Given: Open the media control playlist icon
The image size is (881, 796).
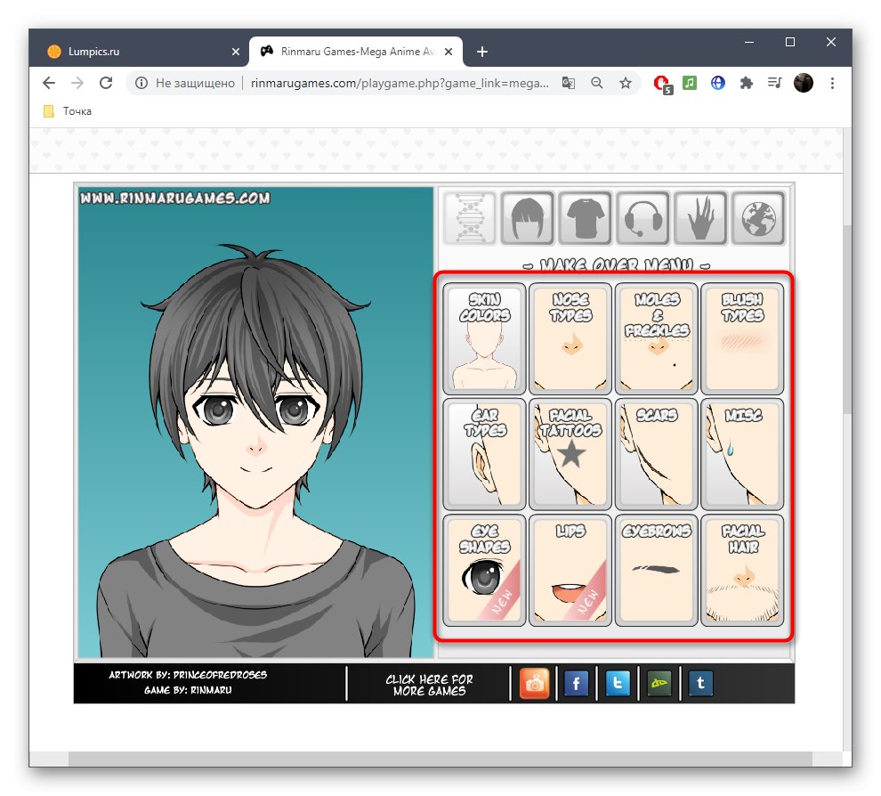Looking at the screenshot, I should tap(775, 83).
